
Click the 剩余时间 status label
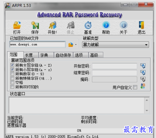[x=89, y=121]
